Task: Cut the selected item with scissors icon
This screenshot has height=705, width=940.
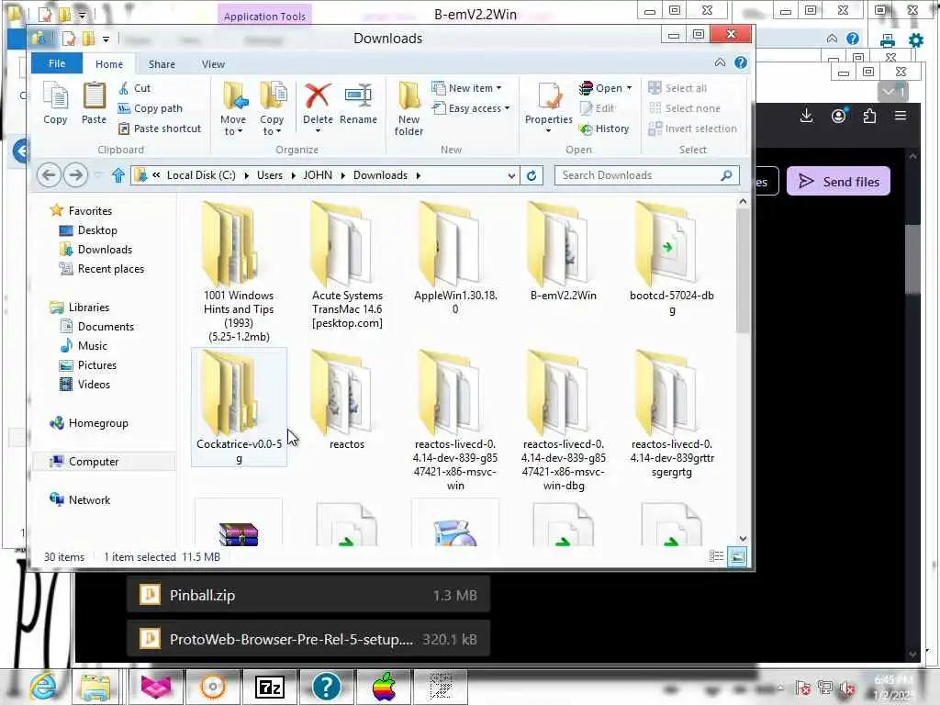Action: 134,88
